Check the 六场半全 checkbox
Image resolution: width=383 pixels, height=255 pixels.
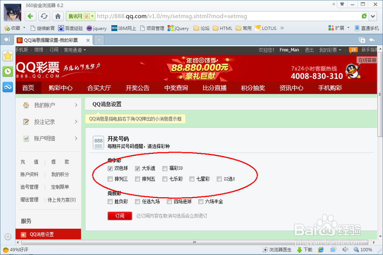tap(201, 202)
